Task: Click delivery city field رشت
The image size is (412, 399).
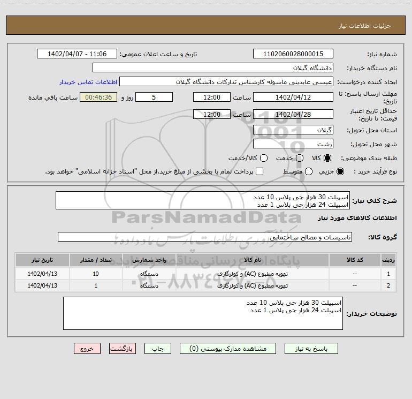Action: [293, 144]
